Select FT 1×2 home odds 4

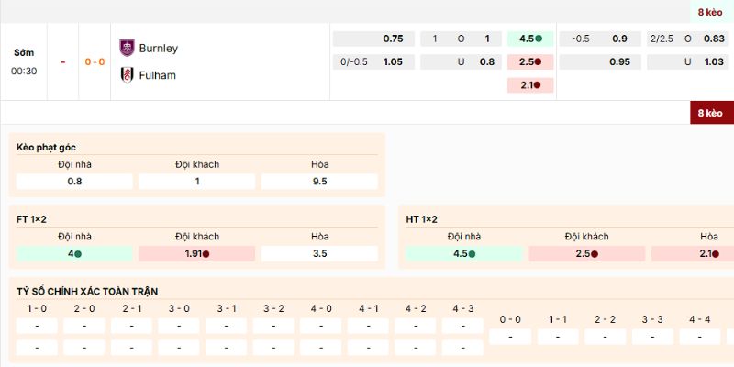tap(74, 253)
